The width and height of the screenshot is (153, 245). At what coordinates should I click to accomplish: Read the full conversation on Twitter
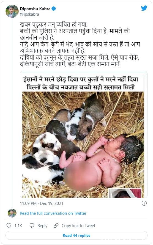point(53,213)
